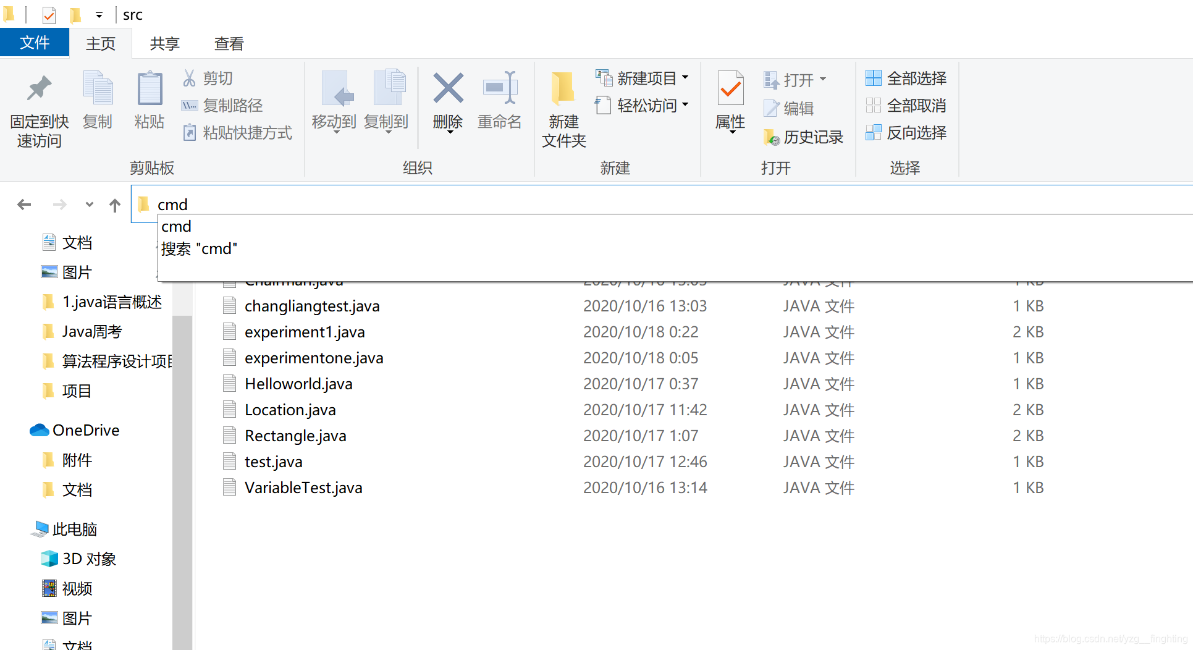This screenshot has width=1193, height=650.
Task: Open OneDrive in navigation pane
Action: pyautogui.click(x=75, y=430)
